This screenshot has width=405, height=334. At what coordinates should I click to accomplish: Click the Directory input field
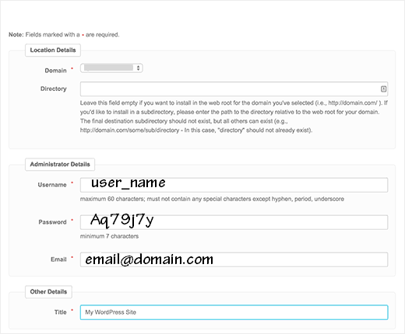(x=234, y=89)
